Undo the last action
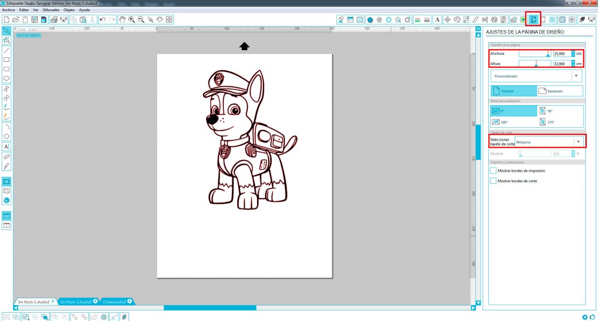The width and height of the screenshot is (598, 321). click(103, 19)
